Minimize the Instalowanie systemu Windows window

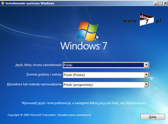(156, 3)
